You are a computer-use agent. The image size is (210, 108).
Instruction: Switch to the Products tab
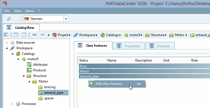pyautogui.click(x=160, y=46)
